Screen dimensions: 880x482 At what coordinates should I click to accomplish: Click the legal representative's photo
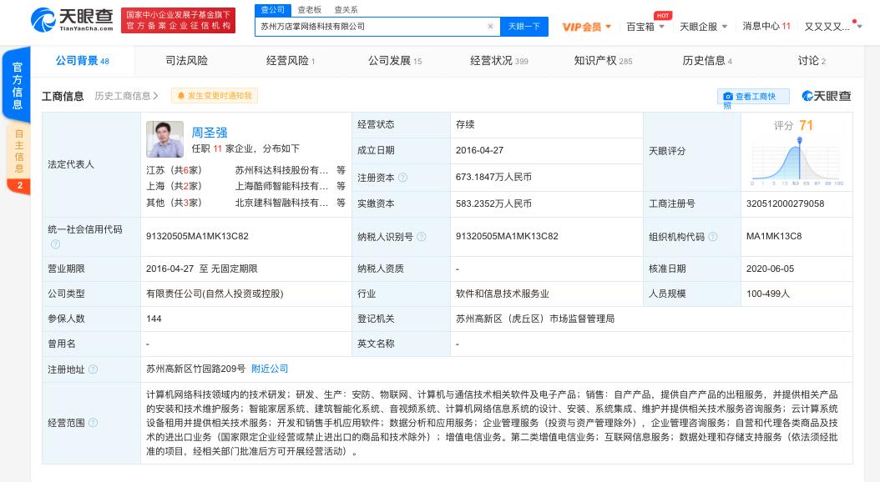[x=164, y=139]
